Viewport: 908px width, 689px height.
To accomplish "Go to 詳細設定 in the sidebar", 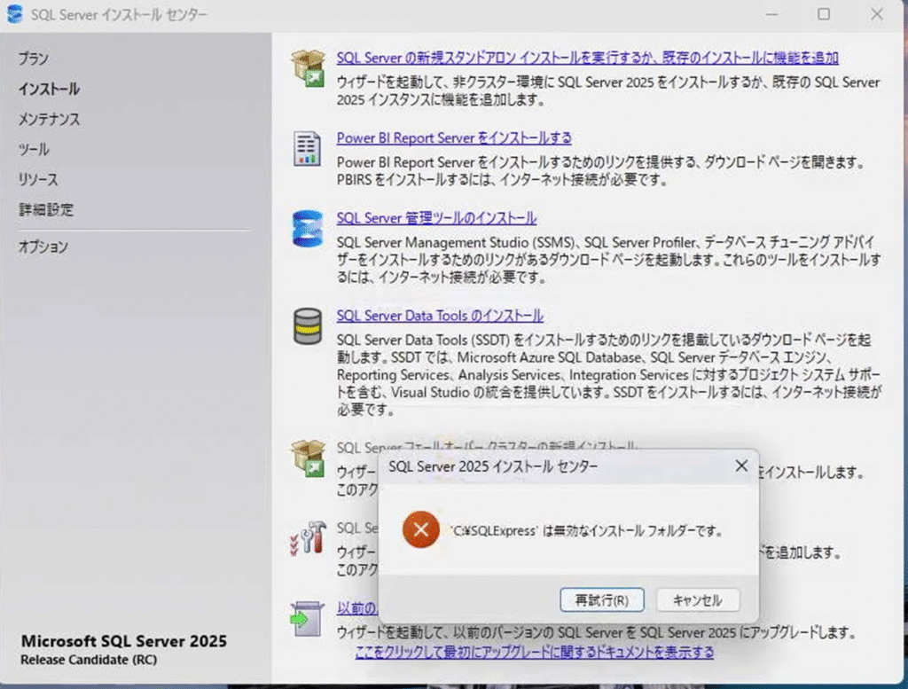I will pos(46,209).
